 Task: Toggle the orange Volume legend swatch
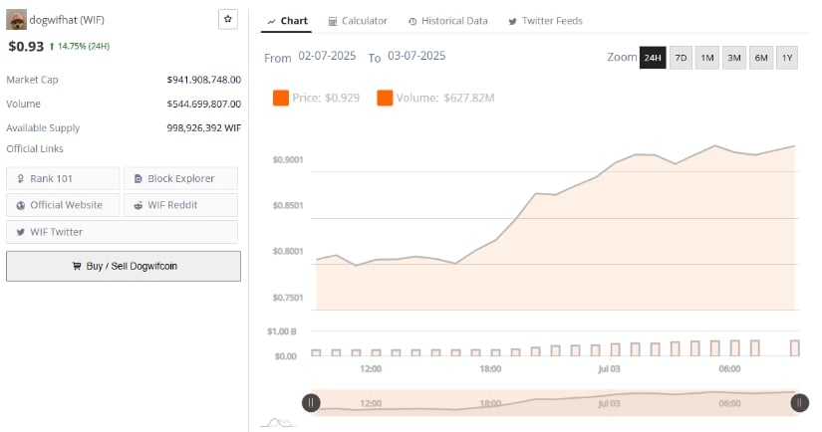pyautogui.click(x=385, y=98)
